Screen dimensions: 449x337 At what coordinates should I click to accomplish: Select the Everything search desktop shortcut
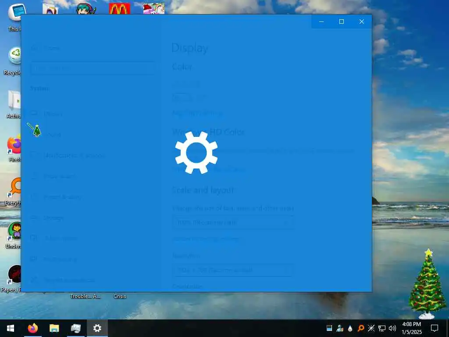(14, 192)
